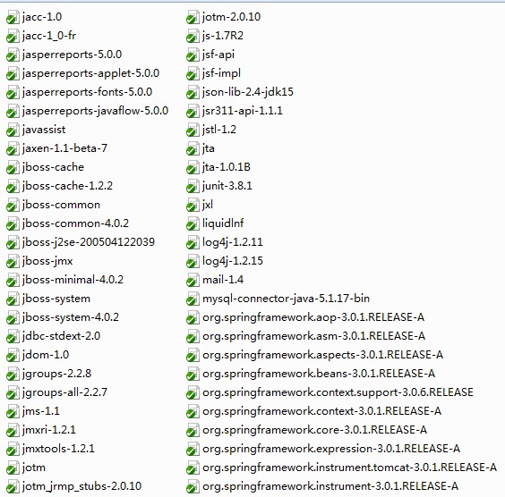Click the jboss-system file name
Image resolution: width=505 pixels, height=497 pixels.
pos(56,299)
